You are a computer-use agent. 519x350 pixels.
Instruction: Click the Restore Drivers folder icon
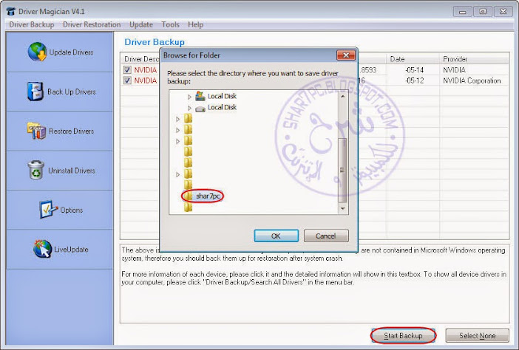click(x=36, y=131)
